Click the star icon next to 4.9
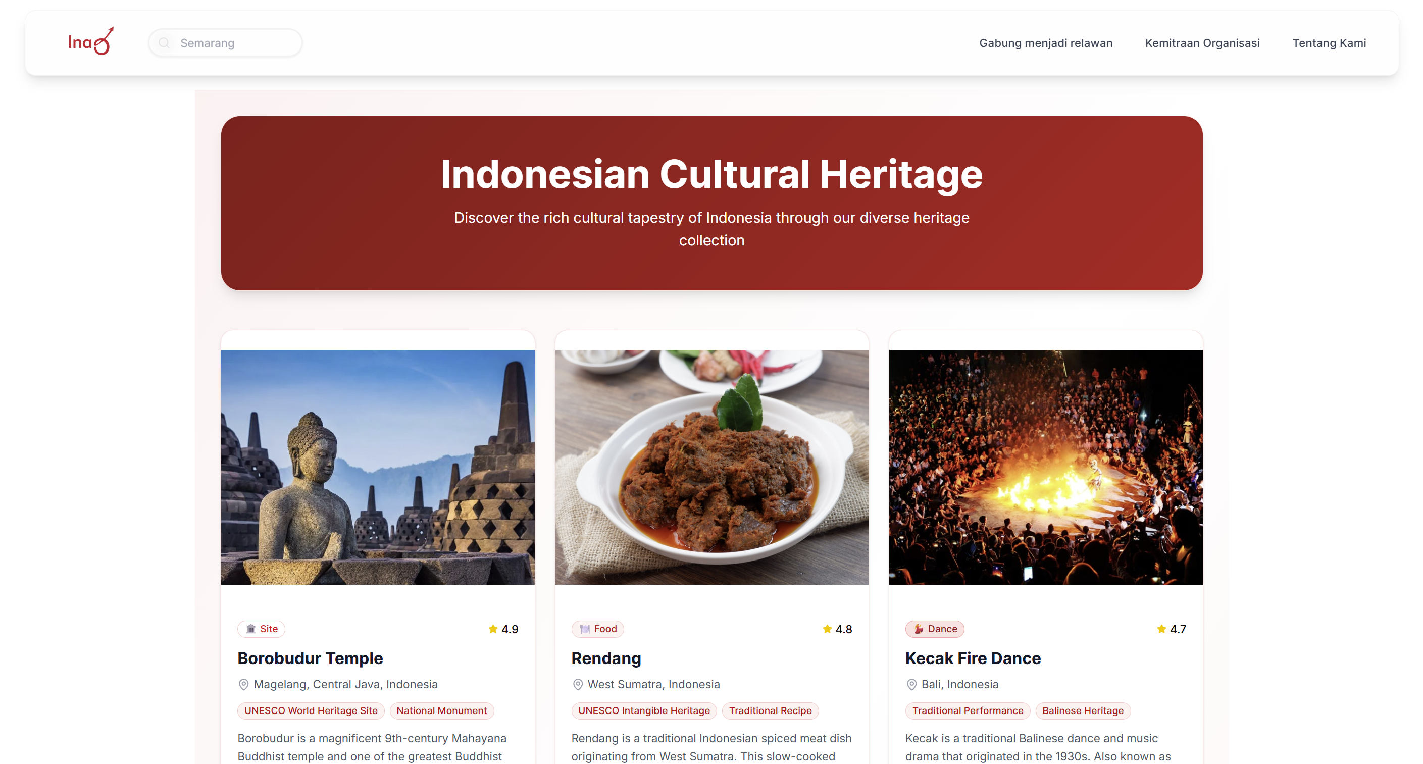Viewport: 1423px width, 764px height. click(x=493, y=629)
